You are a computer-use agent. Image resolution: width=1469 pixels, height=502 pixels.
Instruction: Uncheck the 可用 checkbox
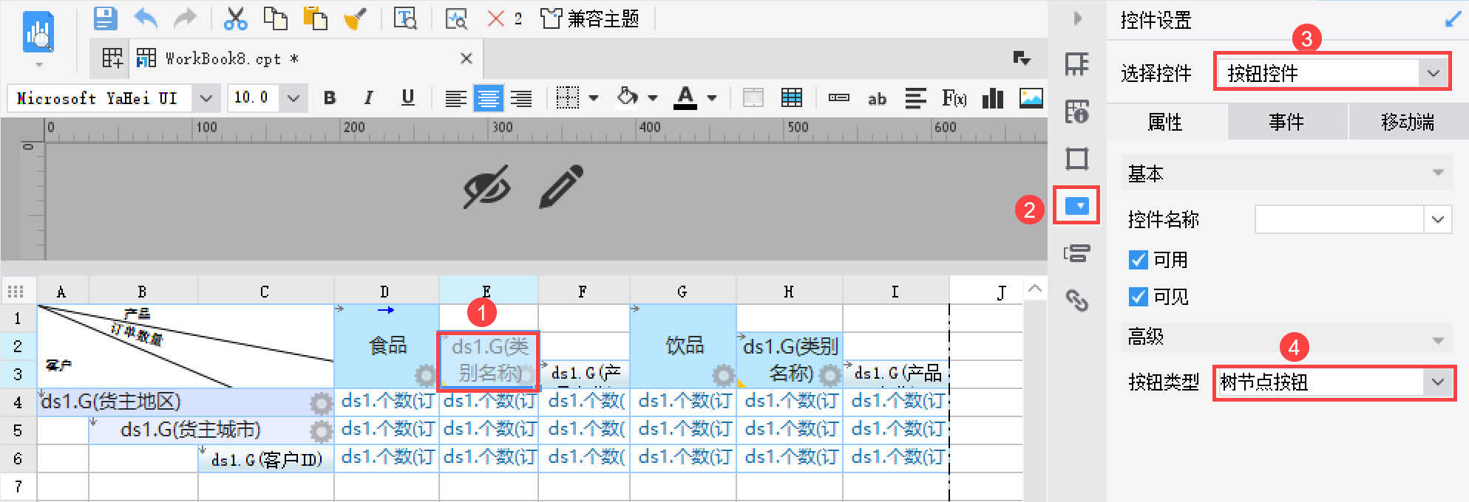pos(1139,260)
